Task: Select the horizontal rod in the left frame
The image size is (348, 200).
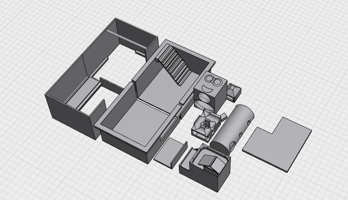Action: pyautogui.click(x=127, y=39)
